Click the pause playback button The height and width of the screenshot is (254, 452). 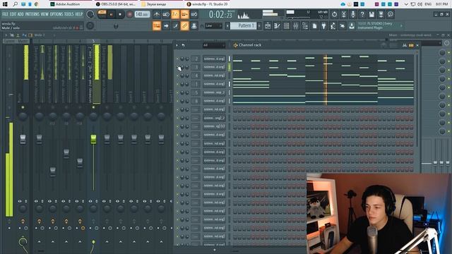click(111, 14)
